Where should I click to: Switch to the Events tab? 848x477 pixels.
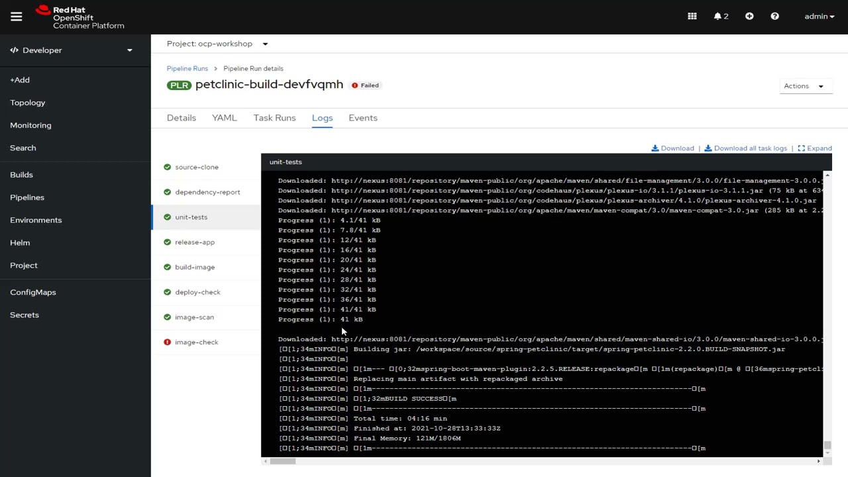(x=363, y=118)
